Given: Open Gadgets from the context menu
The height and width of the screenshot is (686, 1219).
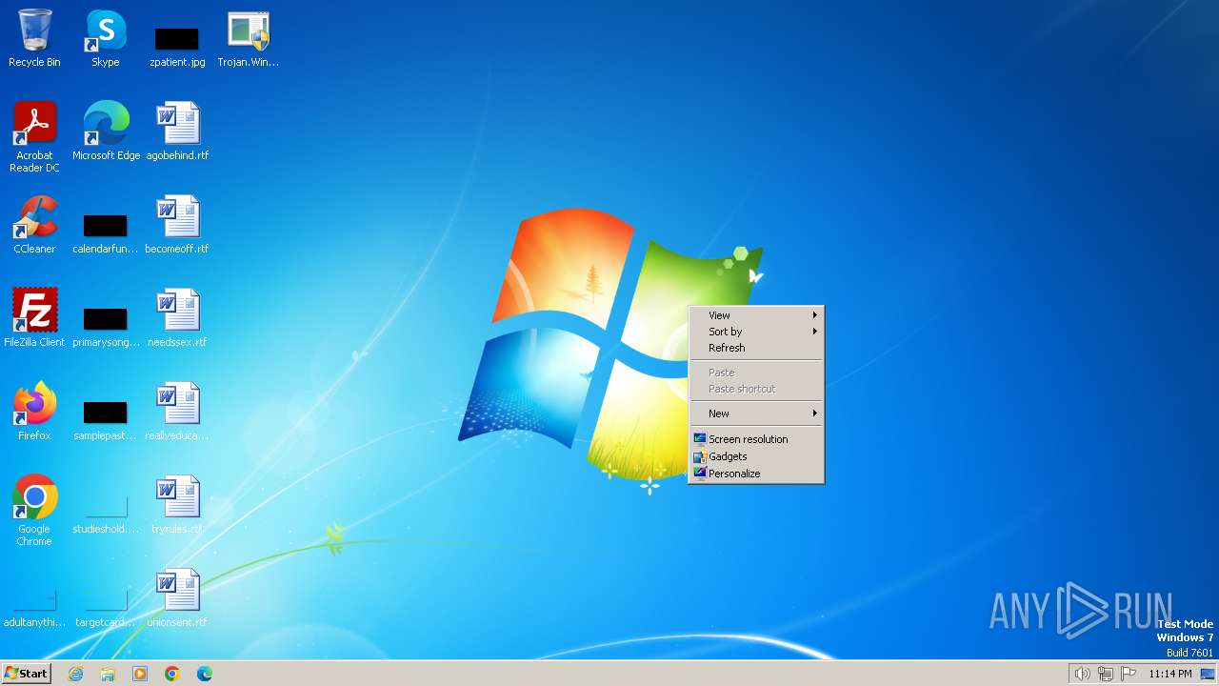Looking at the screenshot, I should [x=756, y=456].
